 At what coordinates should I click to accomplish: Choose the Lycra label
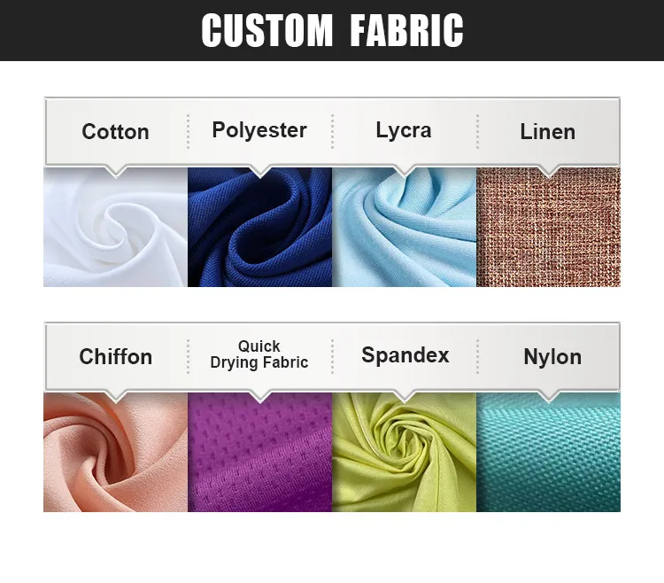pos(404,130)
